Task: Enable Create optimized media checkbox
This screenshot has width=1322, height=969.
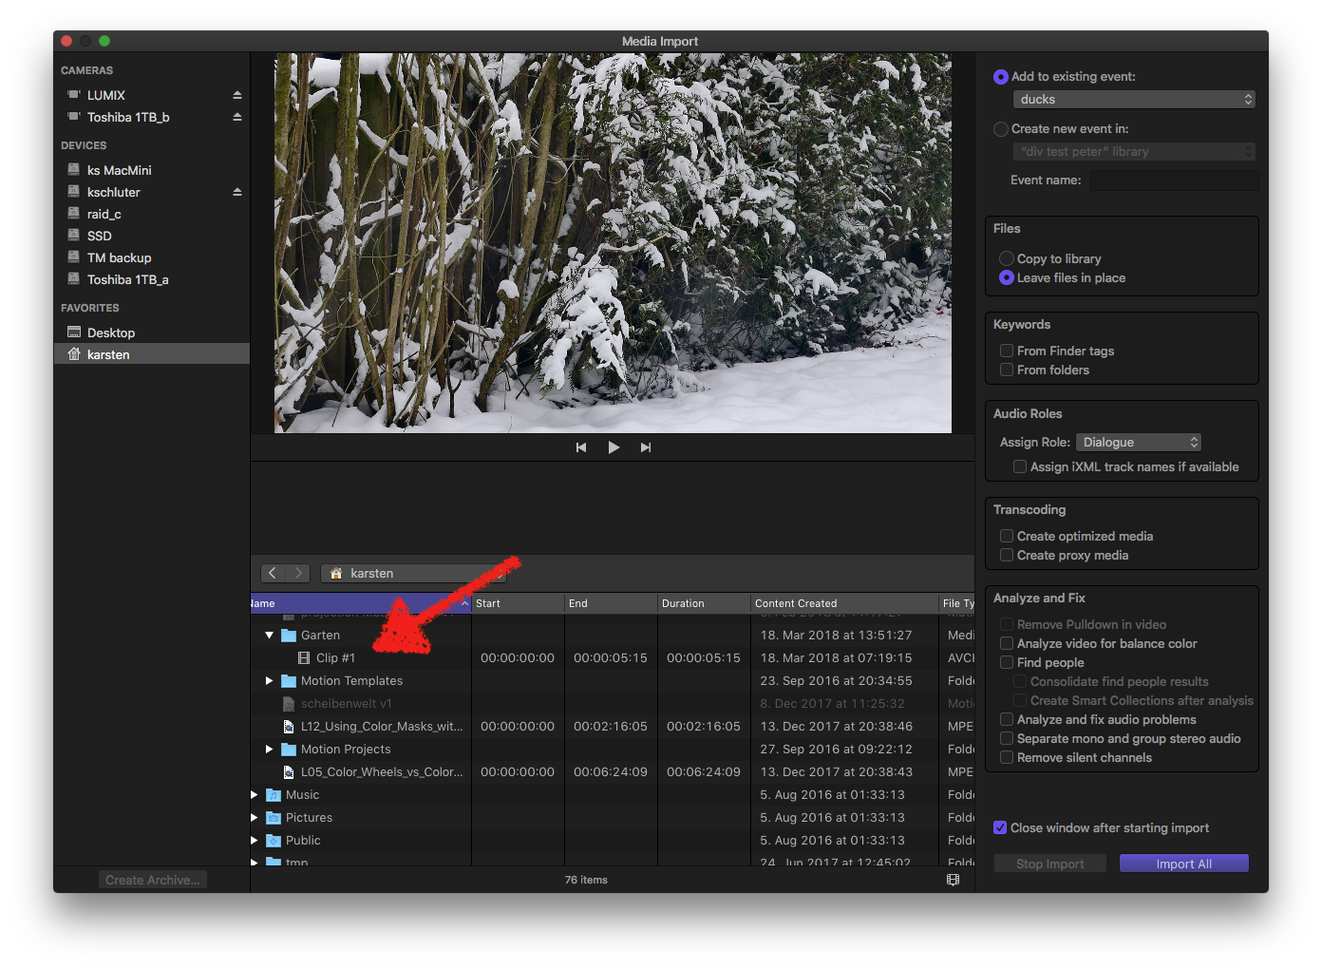Action: 1007,537
